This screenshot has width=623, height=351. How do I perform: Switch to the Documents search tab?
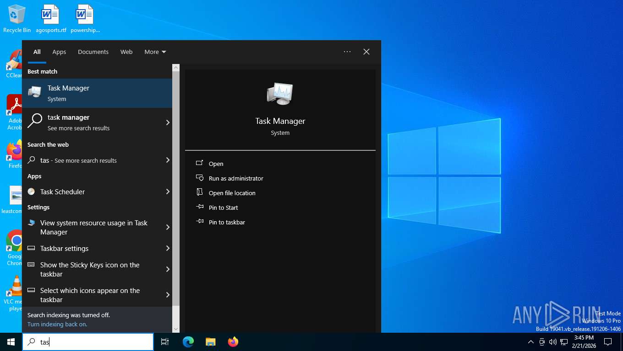pyautogui.click(x=93, y=52)
